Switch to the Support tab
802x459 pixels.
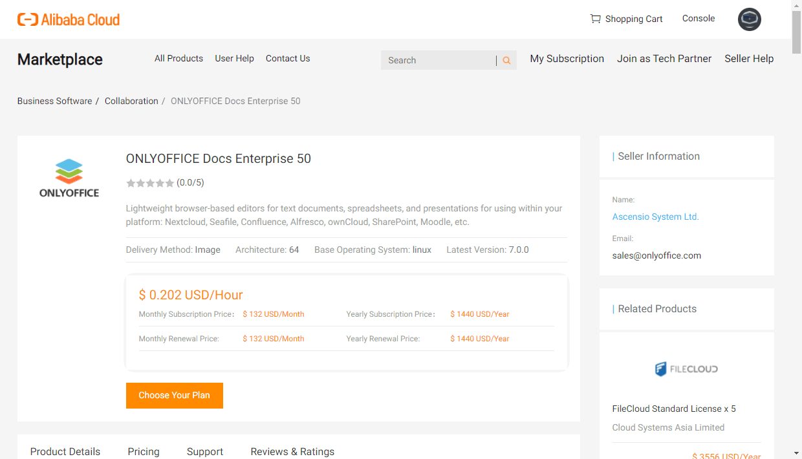click(x=204, y=451)
